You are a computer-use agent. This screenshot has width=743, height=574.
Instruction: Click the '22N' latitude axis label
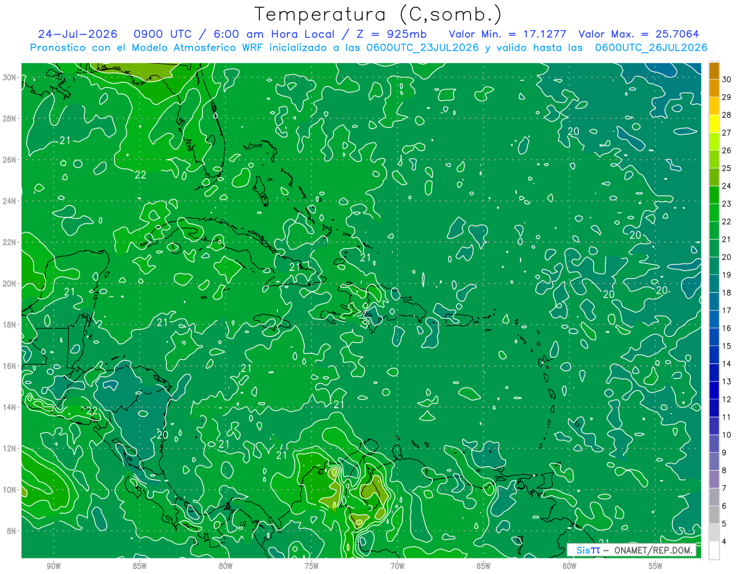[x=10, y=242]
